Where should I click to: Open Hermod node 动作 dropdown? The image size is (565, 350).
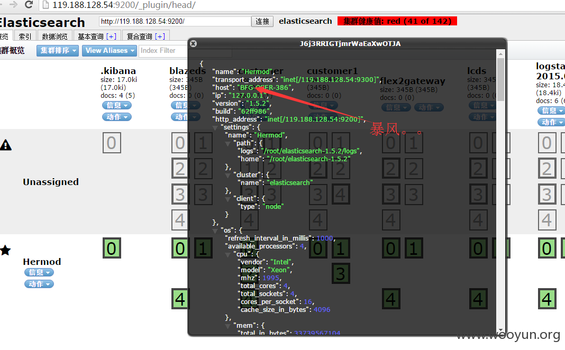[x=39, y=284]
